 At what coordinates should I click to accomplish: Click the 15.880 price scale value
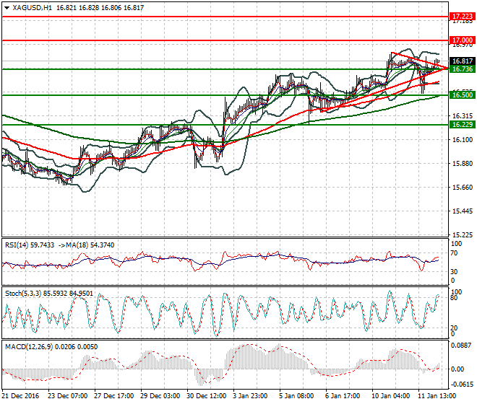pyautogui.click(x=463, y=164)
